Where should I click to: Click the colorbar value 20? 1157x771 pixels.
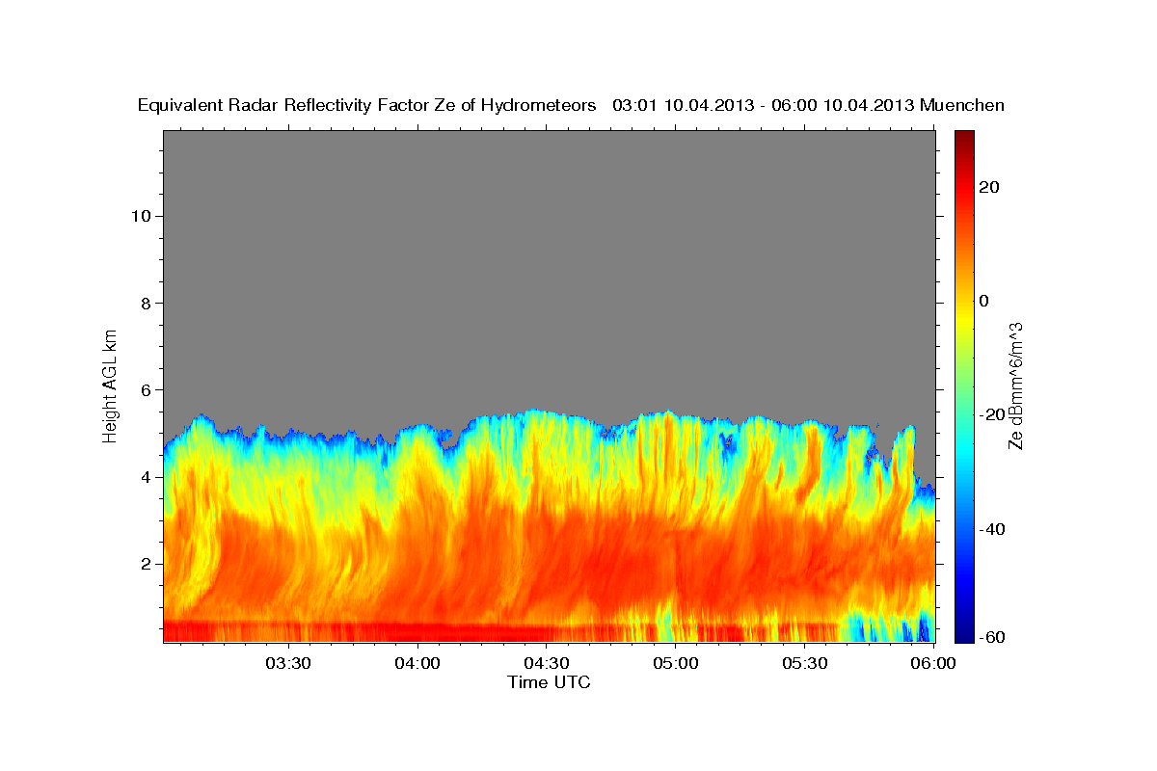point(989,187)
